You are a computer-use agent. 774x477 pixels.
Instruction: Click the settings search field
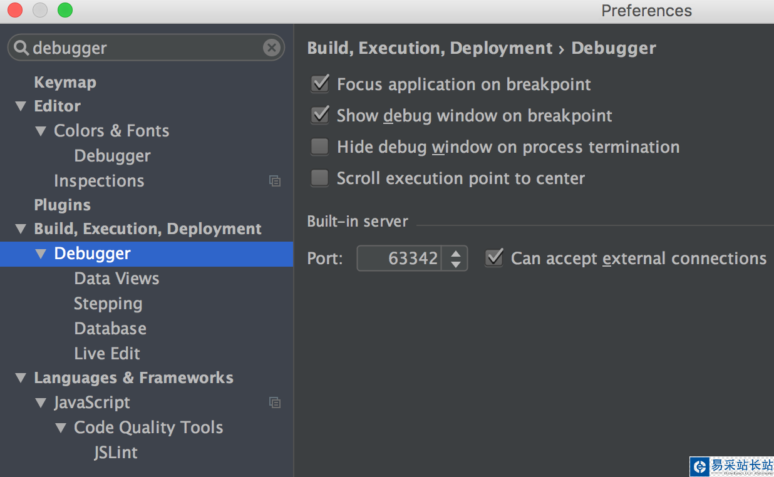click(x=144, y=48)
